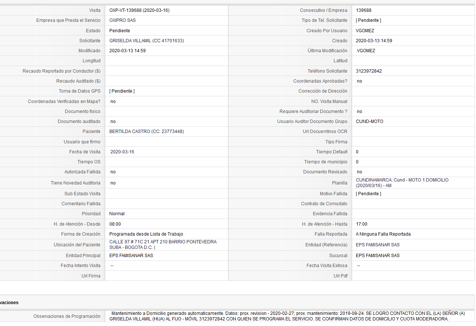Click Sucursal value EPS FAMISANAR SAS

point(378,256)
